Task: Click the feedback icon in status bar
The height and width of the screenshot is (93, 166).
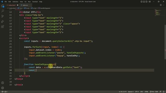Action: coord(161,92)
